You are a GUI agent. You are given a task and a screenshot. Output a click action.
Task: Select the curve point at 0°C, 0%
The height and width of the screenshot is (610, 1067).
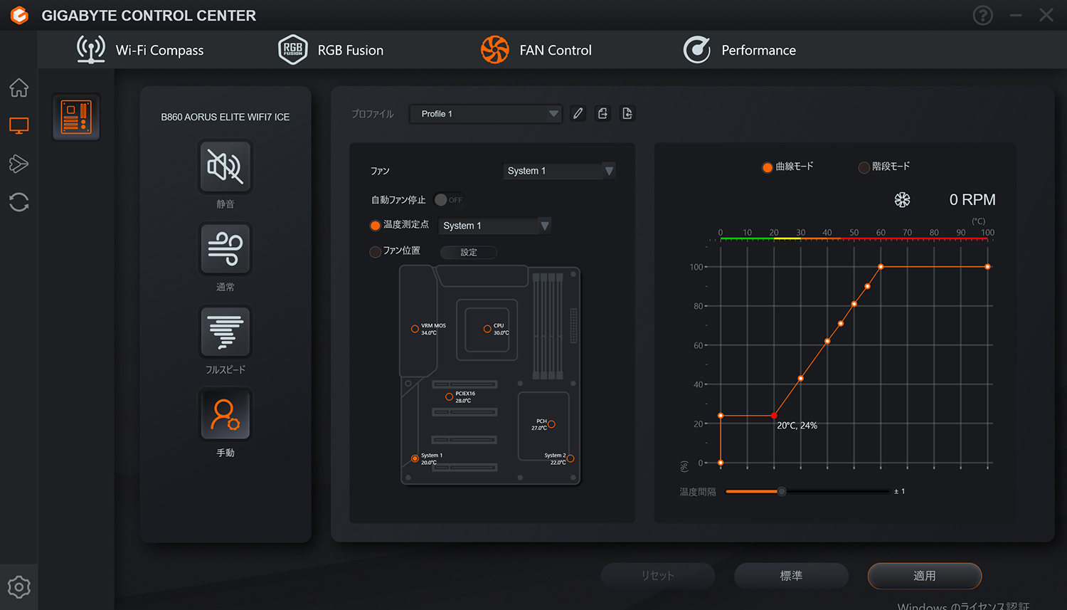(x=721, y=463)
